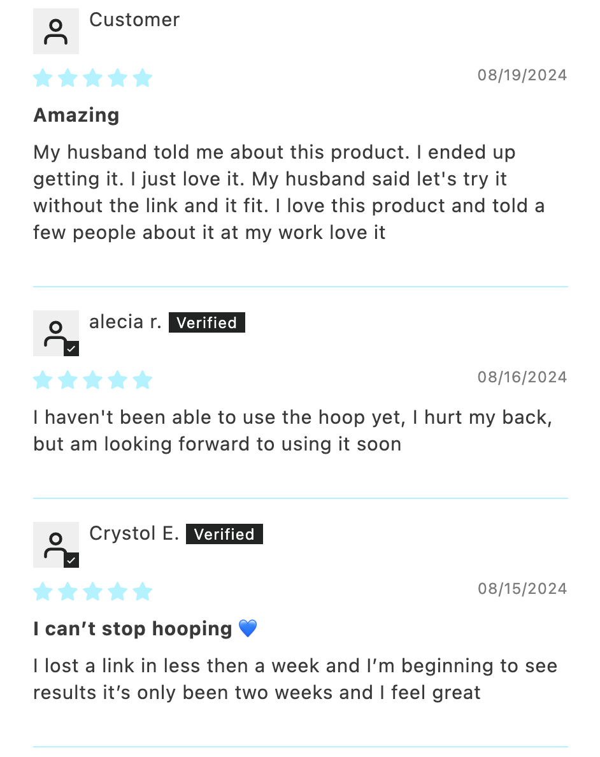
Task: Click the verified checkmark on alecia's avatar
Action: [x=71, y=349]
